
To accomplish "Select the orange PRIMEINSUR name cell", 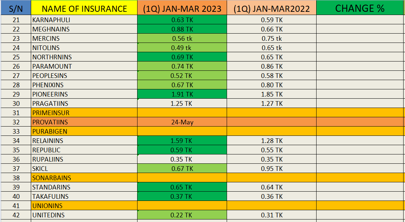I will tap(84, 113).
